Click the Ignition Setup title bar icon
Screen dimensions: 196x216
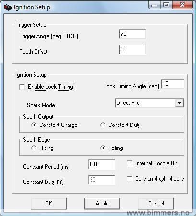[8, 7]
